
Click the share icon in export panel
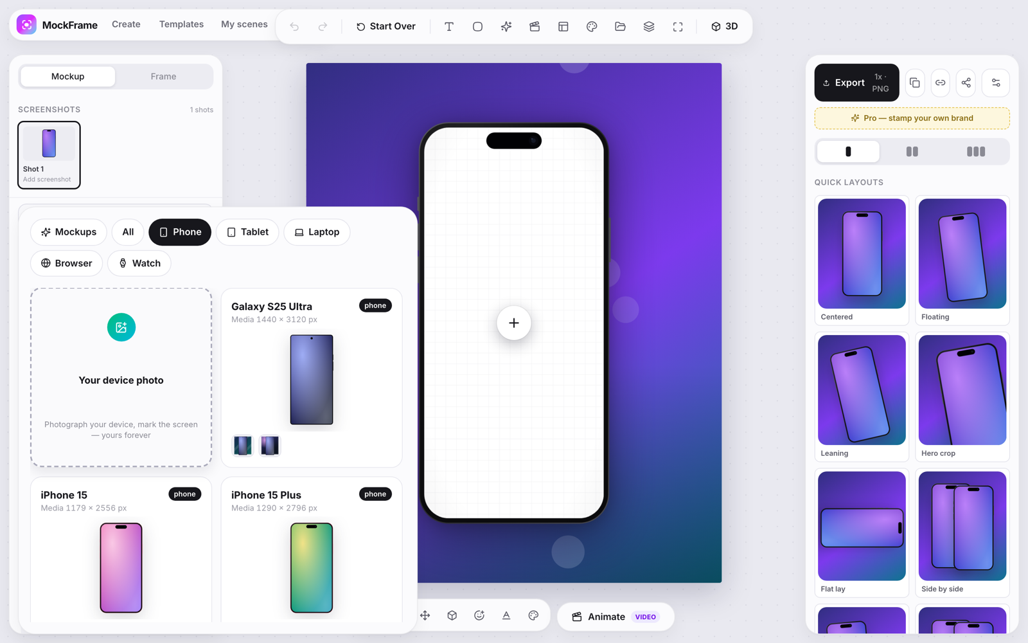click(x=966, y=82)
